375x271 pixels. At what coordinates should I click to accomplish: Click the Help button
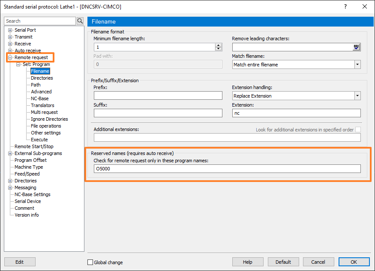[x=248, y=262]
